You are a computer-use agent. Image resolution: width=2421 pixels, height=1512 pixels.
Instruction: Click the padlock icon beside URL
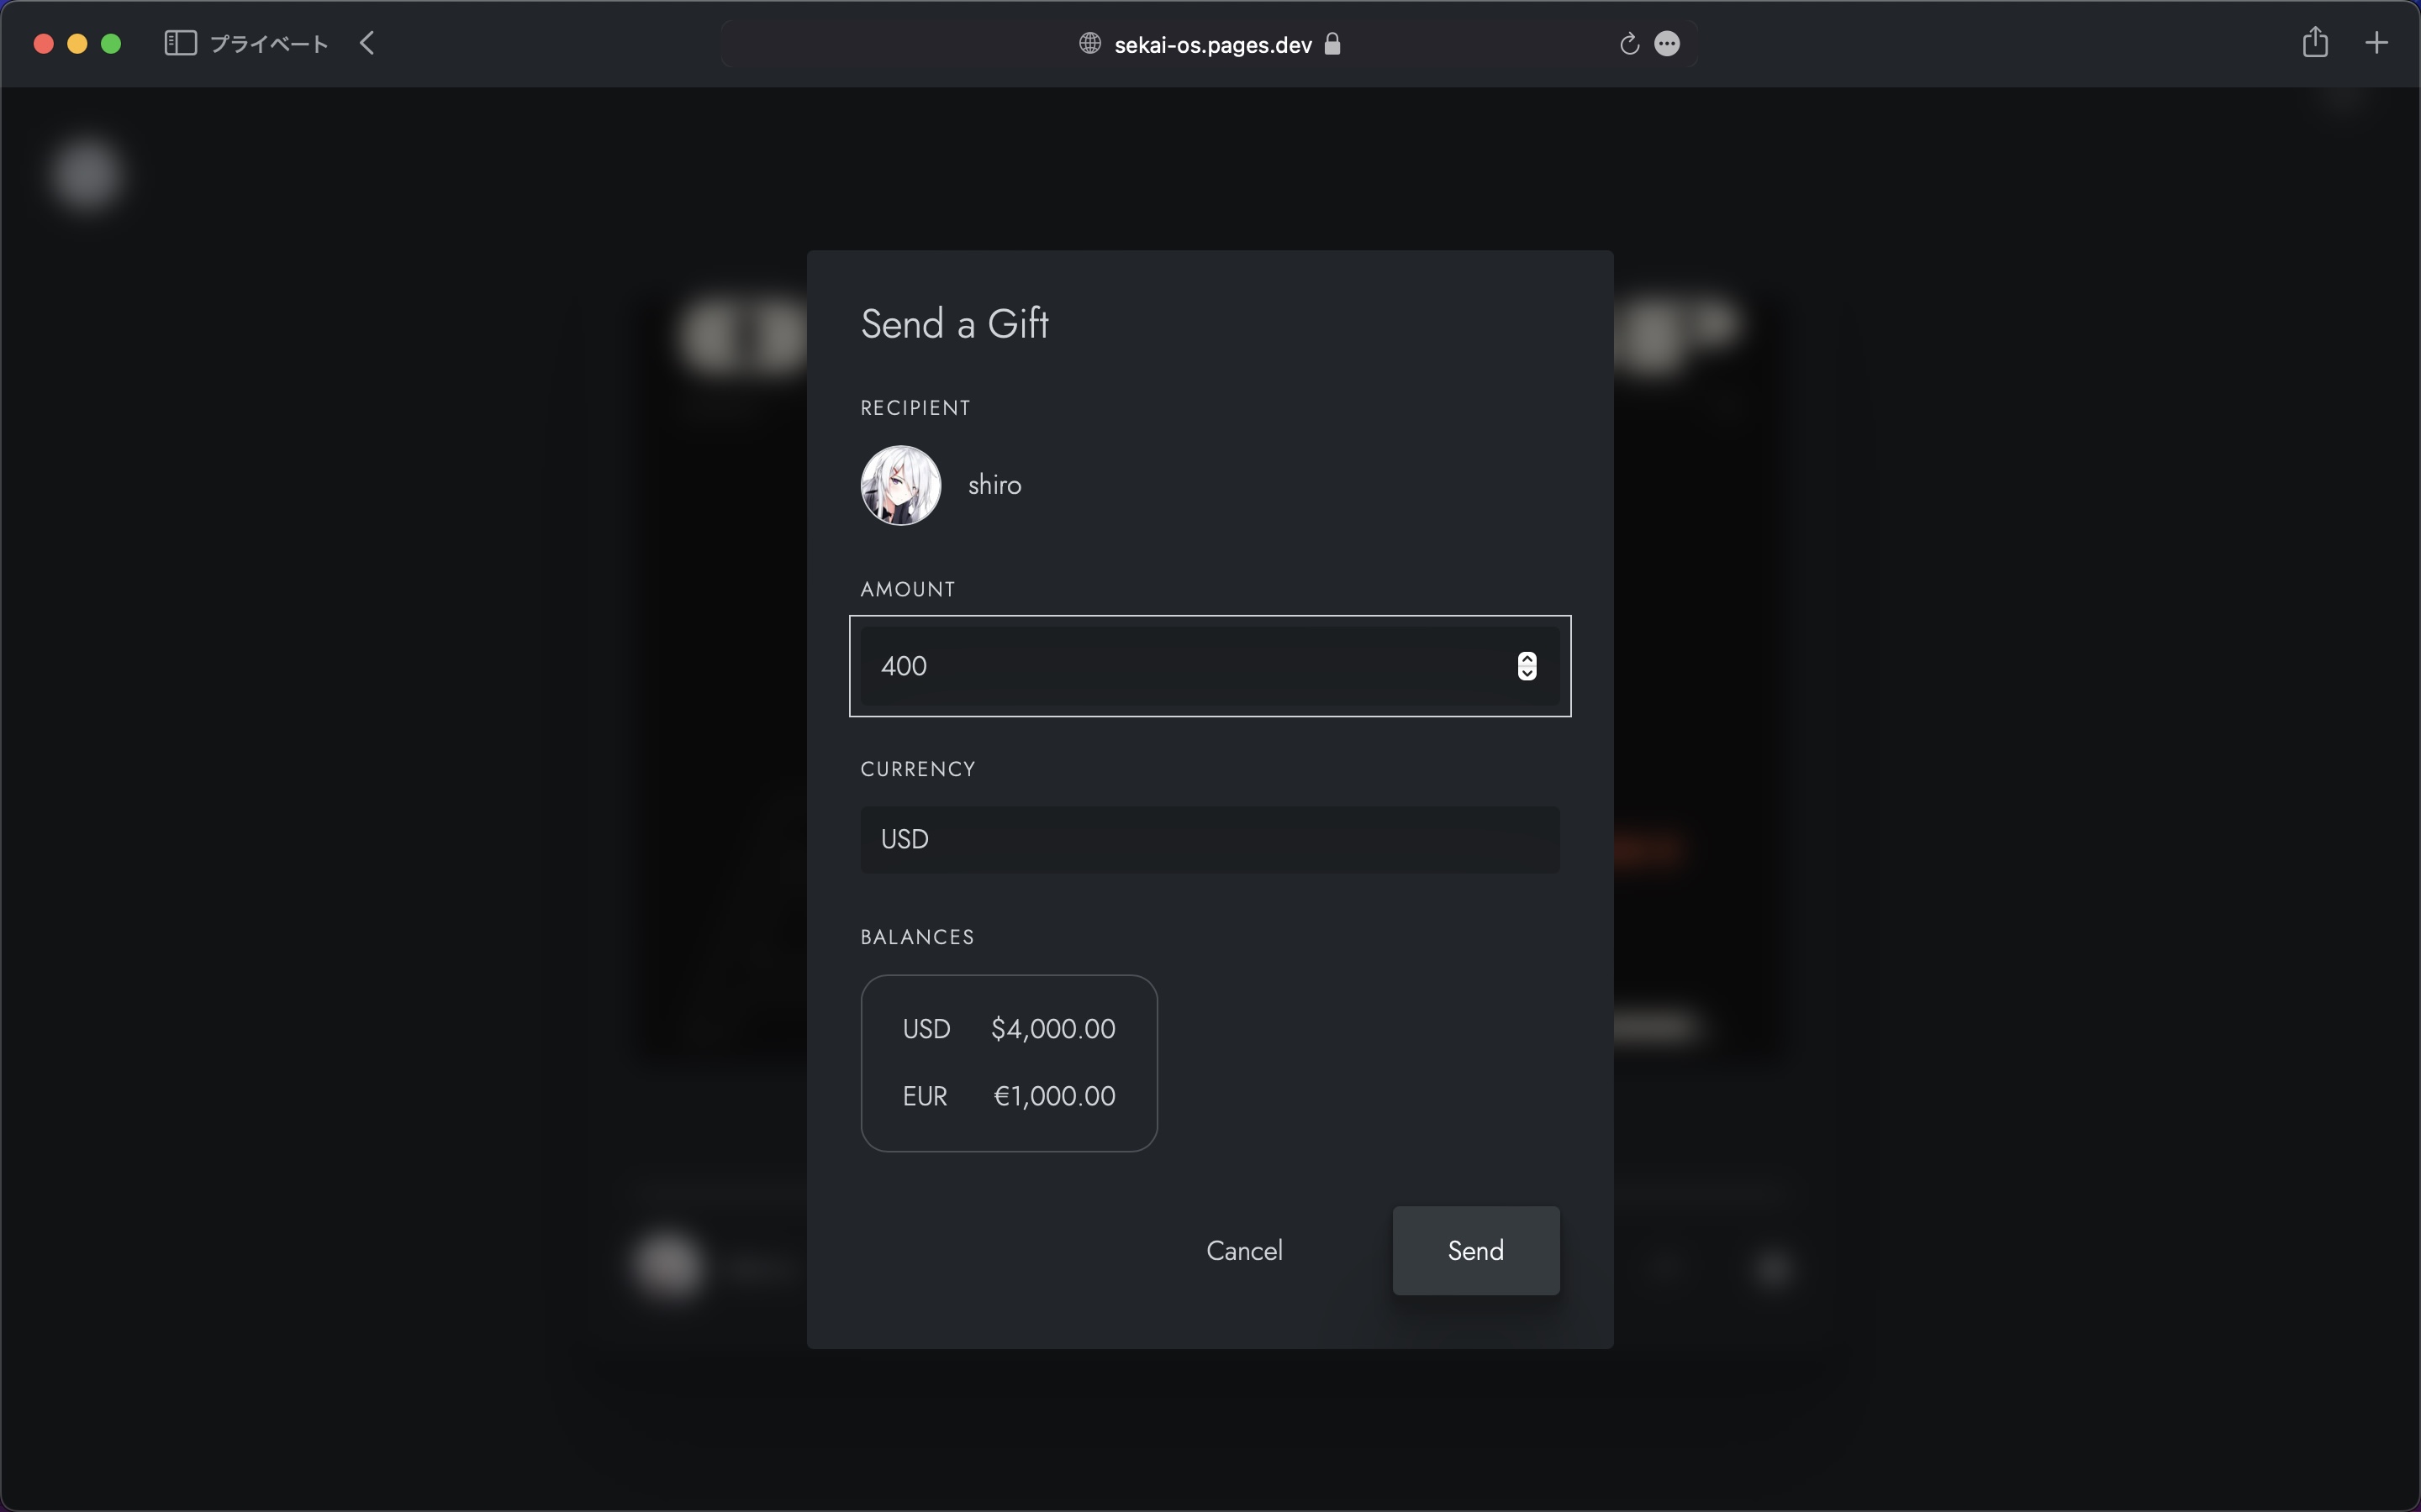pos(1332,44)
